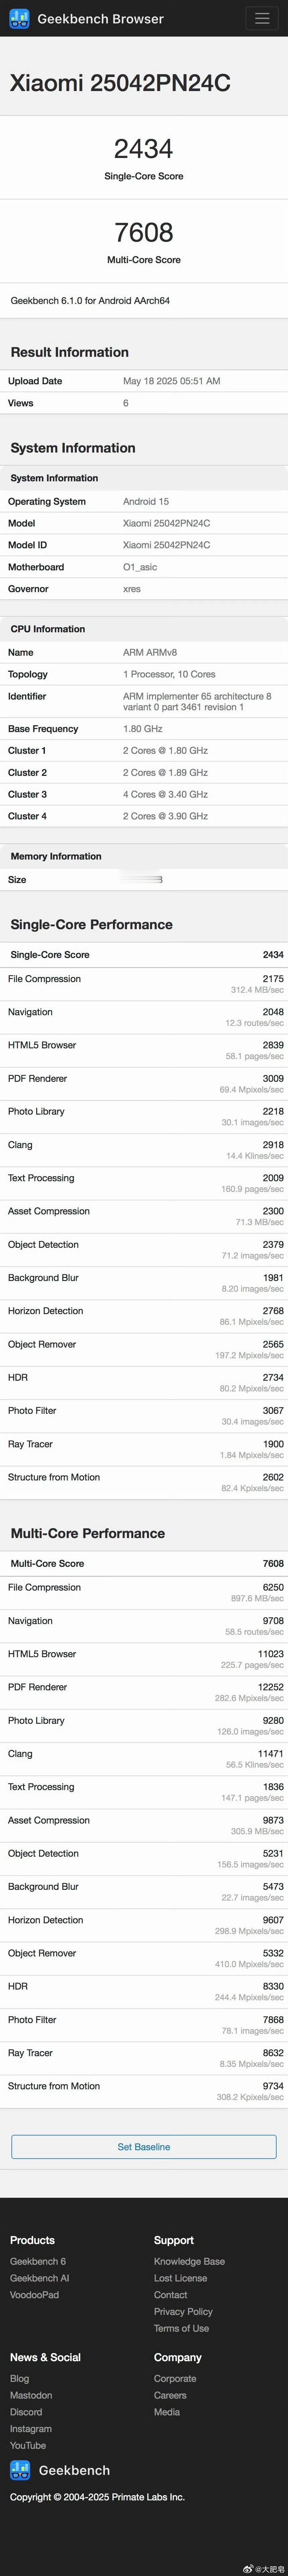Image resolution: width=288 pixels, height=2576 pixels.
Task: Click the Geekbench Browser header title
Action: click(100, 19)
